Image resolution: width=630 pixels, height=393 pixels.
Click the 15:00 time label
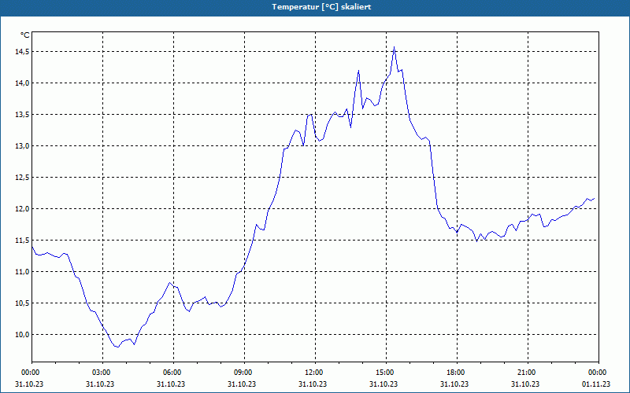tap(386, 373)
